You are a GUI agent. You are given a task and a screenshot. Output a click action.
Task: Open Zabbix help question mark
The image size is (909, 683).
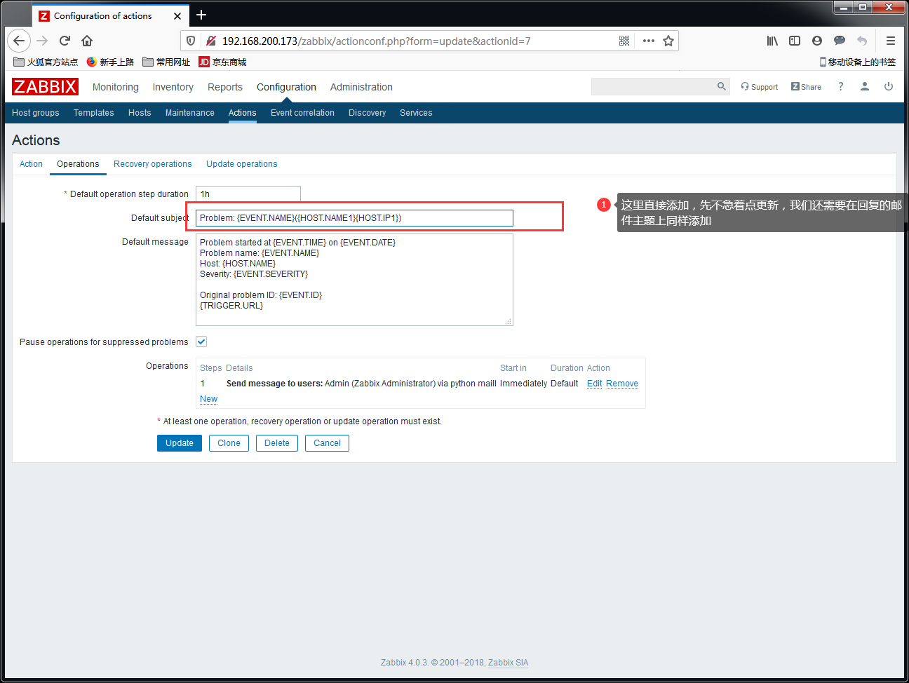(x=840, y=86)
